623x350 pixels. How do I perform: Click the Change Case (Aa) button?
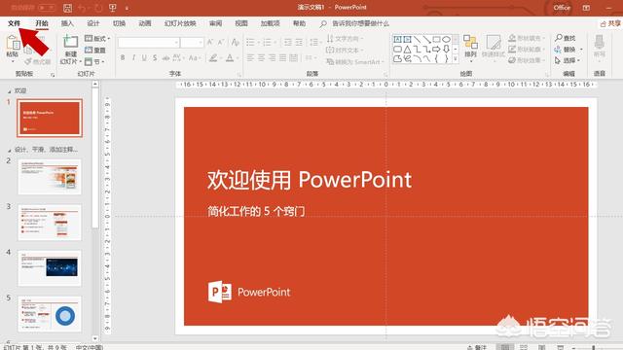tap(194, 58)
